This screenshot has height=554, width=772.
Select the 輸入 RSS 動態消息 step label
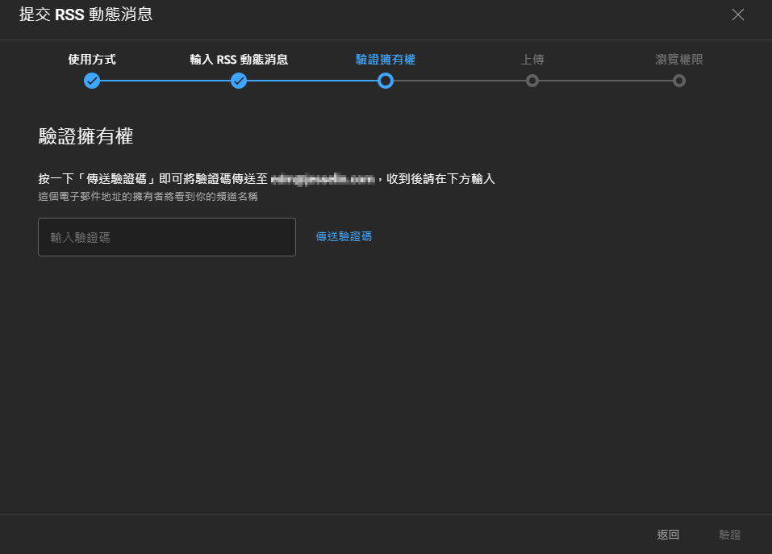(x=239, y=60)
